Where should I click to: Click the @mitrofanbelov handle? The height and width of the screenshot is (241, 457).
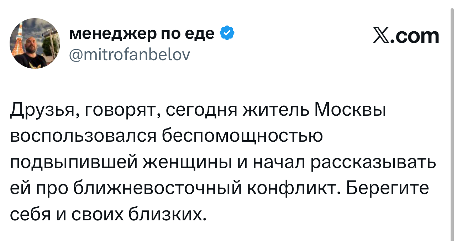(129, 54)
